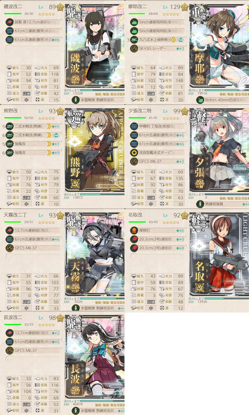Select GFCS Mk.37 +2 row on Yubari

tap(158, 161)
